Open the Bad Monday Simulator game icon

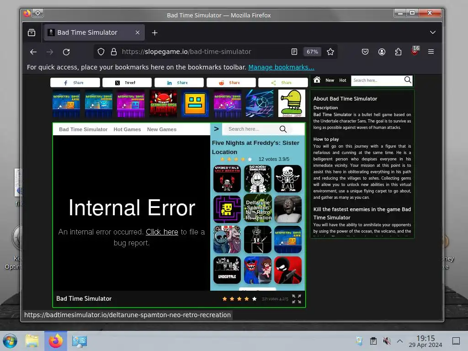point(258,179)
